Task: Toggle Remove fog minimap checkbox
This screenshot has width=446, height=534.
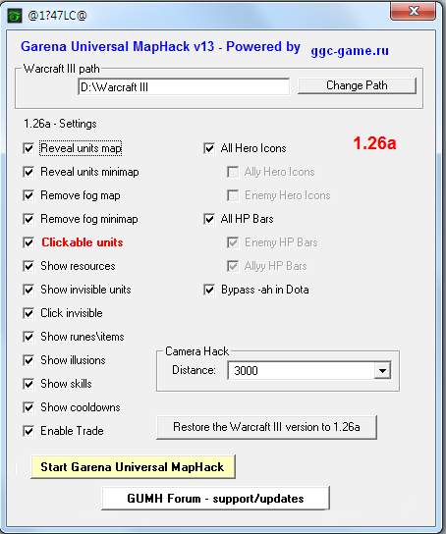Action: [28, 219]
